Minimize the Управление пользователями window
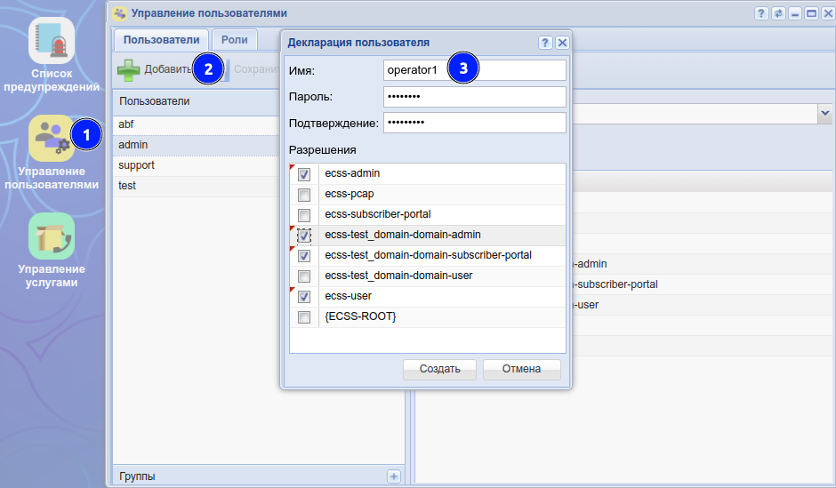The height and width of the screenshot is (488, 836). [x=795, y=13]
